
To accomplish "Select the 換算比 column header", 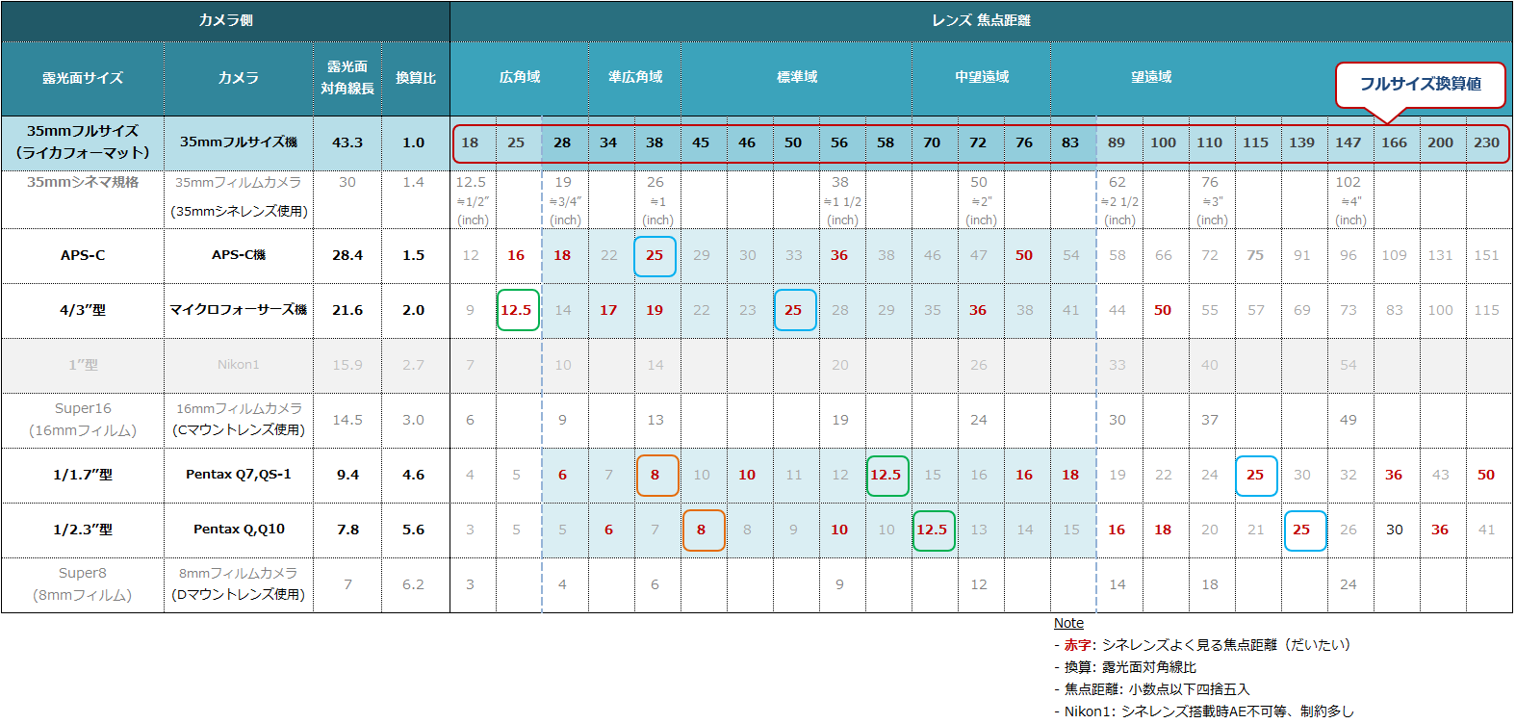I will 416,78.
